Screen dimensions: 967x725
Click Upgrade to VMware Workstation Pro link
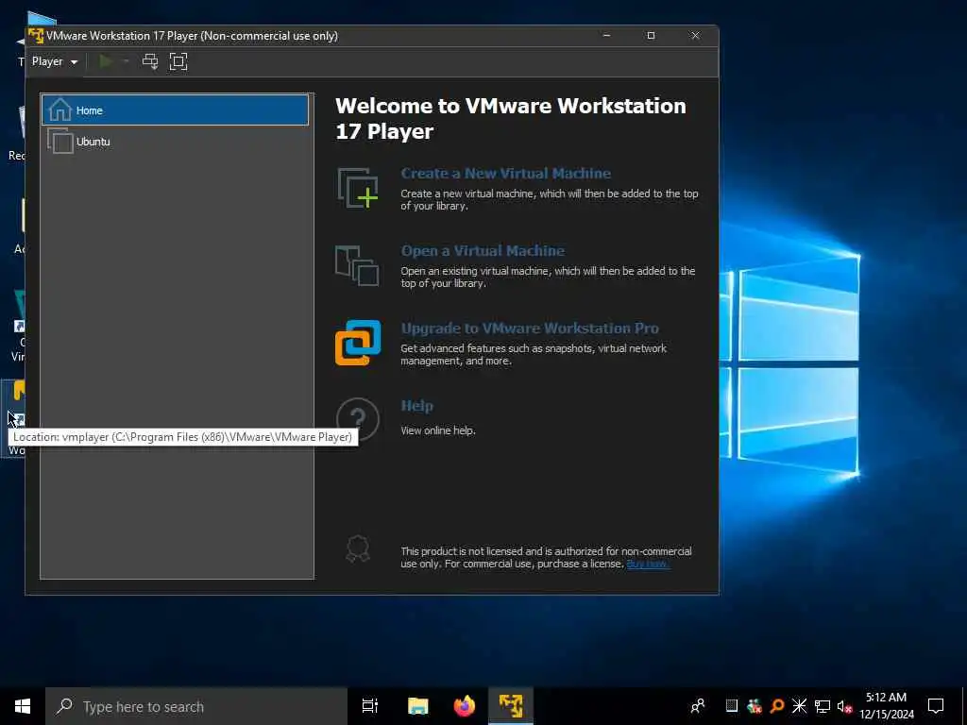point(530,328)
